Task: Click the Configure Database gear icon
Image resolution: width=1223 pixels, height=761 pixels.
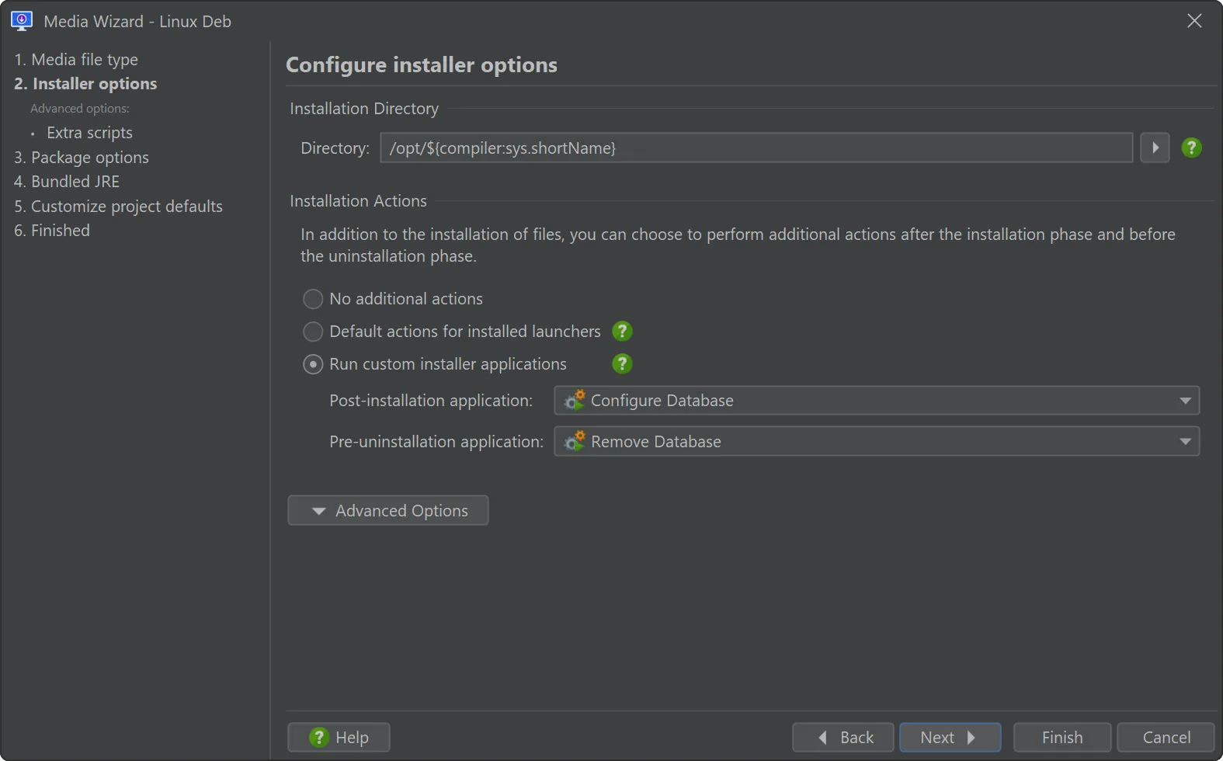Action: coord(575,401)
